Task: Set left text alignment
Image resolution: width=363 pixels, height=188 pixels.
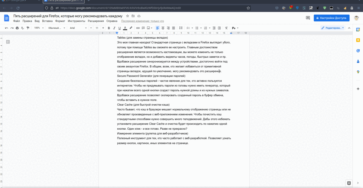Action: pyautogui.click(x=158, y=28)
